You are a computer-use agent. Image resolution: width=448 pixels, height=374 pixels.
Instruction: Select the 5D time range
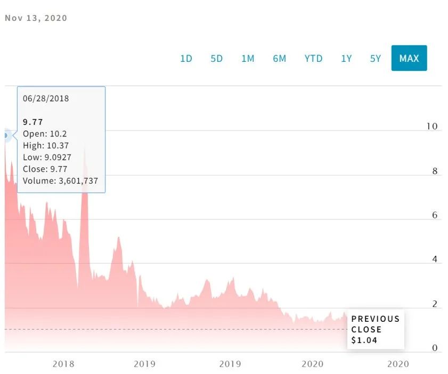(217, 59)
